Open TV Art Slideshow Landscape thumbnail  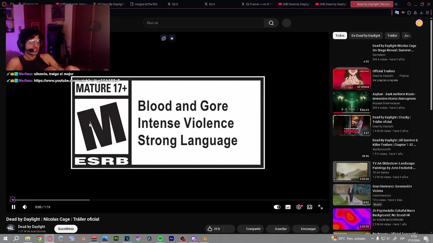click(352, 171)
